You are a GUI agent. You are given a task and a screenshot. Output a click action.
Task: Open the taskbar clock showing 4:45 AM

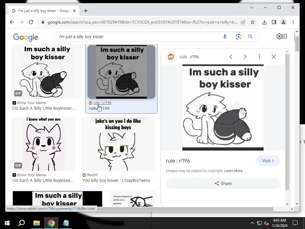[279, 223]
